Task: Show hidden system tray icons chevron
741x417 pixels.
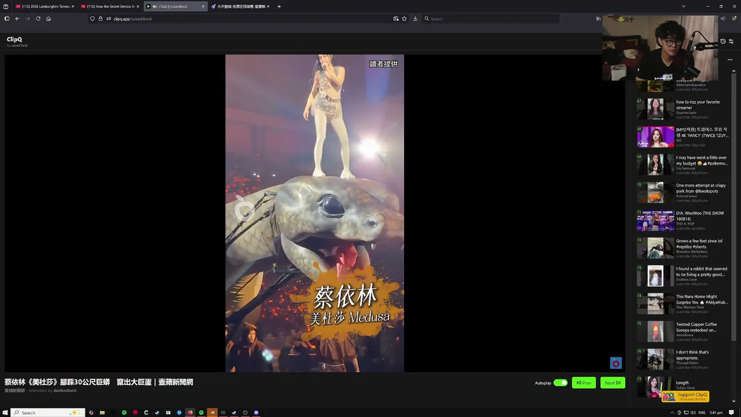Action: pos(672,412)
